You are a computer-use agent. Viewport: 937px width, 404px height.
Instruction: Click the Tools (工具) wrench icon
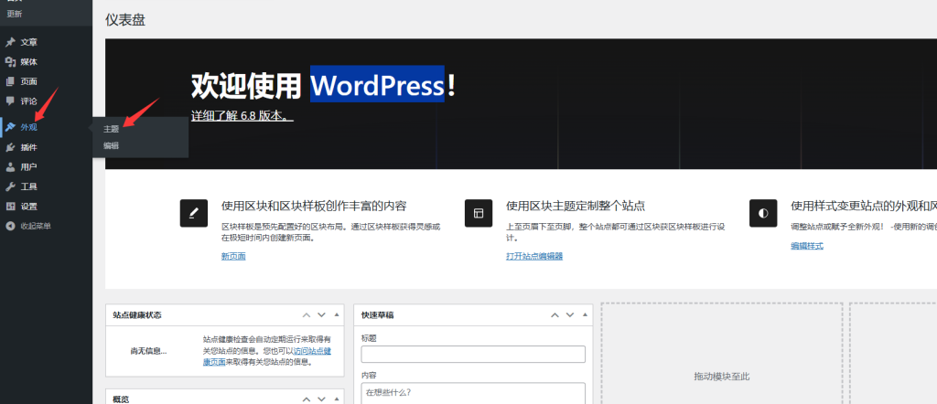tap(10, 186)
